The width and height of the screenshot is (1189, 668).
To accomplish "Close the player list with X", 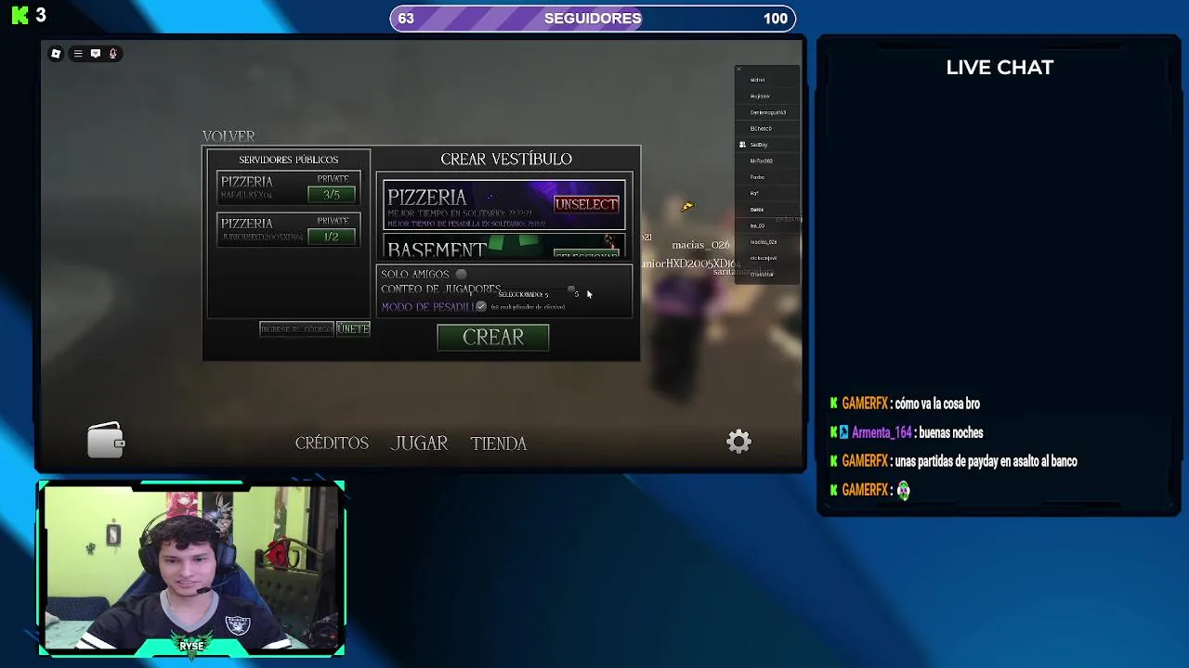I will pyautogui.click(x=738, y=70).
